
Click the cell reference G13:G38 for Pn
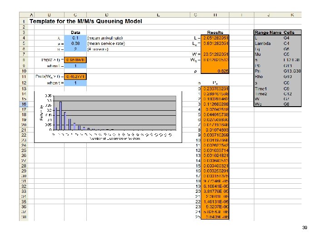[x=292, y=71]
